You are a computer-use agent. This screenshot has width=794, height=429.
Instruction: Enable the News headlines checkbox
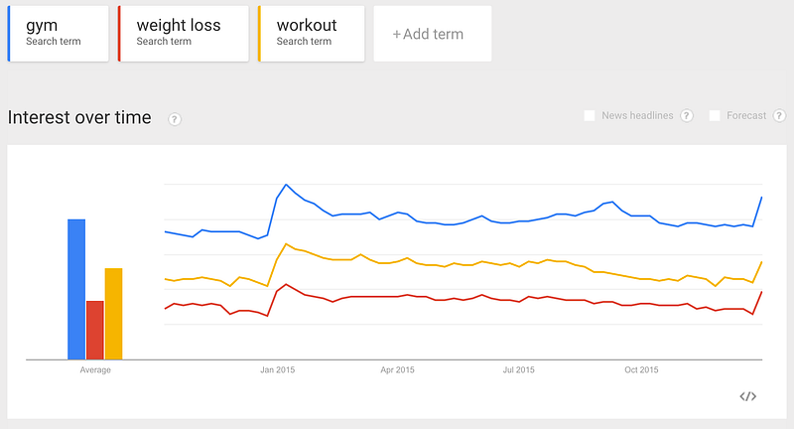[590, 115]
